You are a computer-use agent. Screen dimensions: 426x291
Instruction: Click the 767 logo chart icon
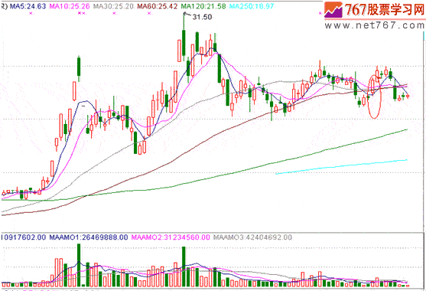[333, 10]
